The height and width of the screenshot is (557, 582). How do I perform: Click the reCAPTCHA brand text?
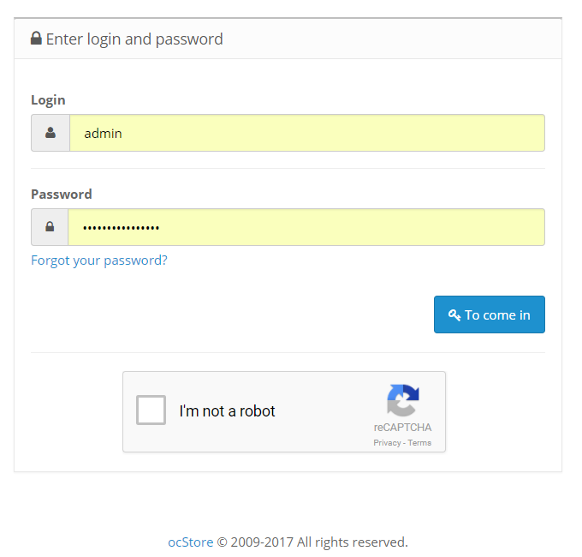point(403,428)
